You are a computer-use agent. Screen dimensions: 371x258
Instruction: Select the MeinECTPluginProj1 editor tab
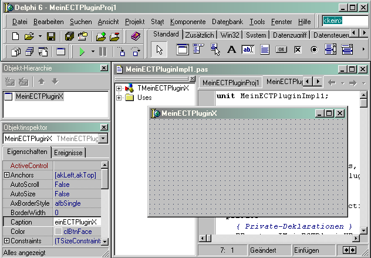[x=231, y=83]
